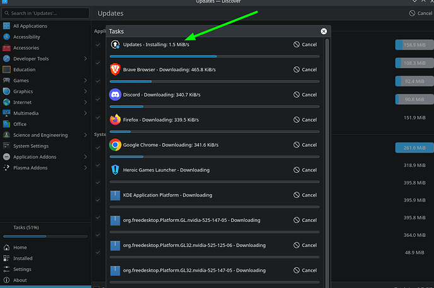Click the GL32.nvidia-525-125-06 package icon
Image resolution: width=434 pixels, height=288 pixels.
point(115,245)
